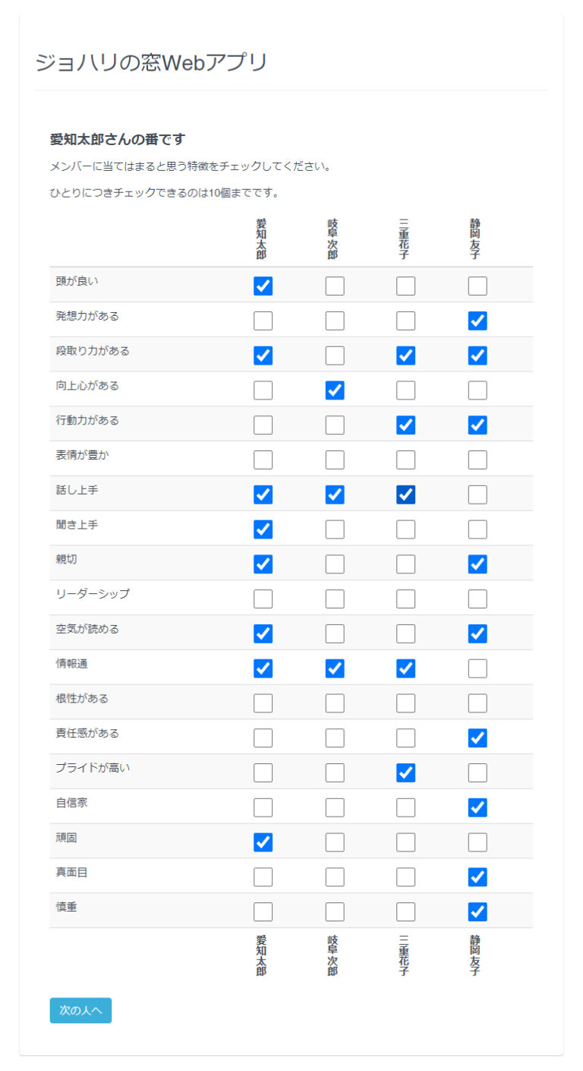
Task: Check リーダーシップ for 静岡友子
Action: (477, 599)
